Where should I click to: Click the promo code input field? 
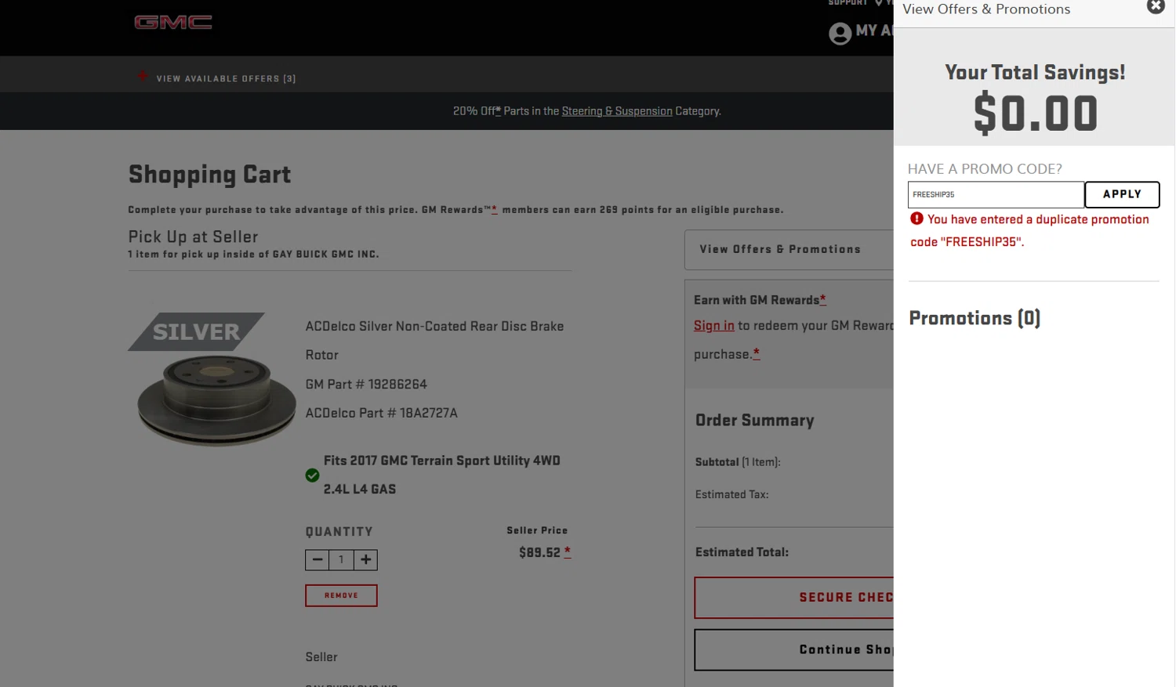996,194
